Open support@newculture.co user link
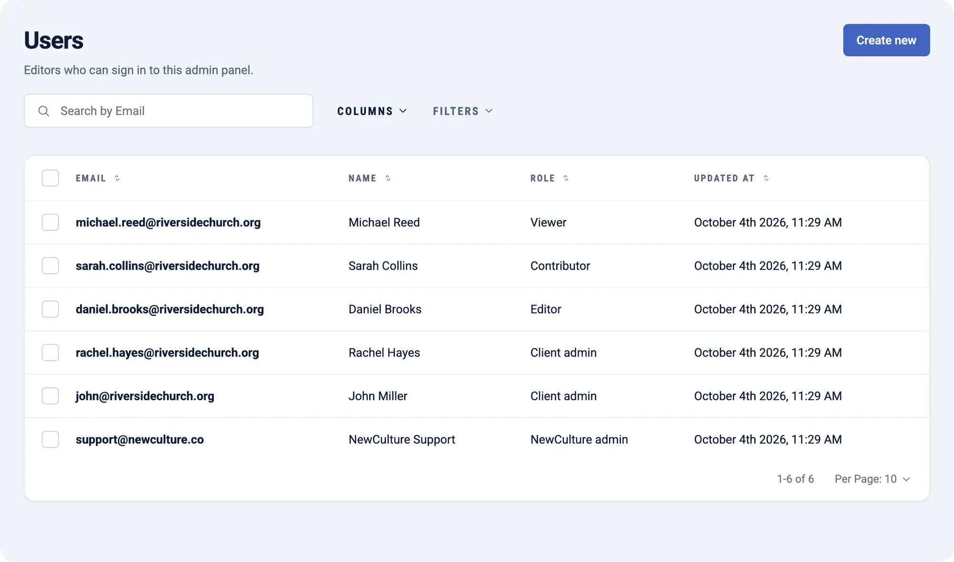The image size is (954, 562). pos(140,439)
